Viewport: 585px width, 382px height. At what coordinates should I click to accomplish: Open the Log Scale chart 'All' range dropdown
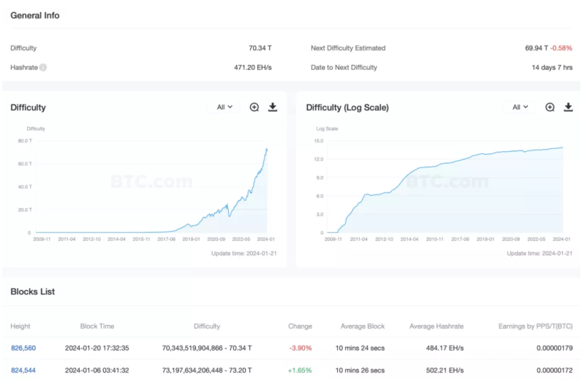tap(520, 107)
